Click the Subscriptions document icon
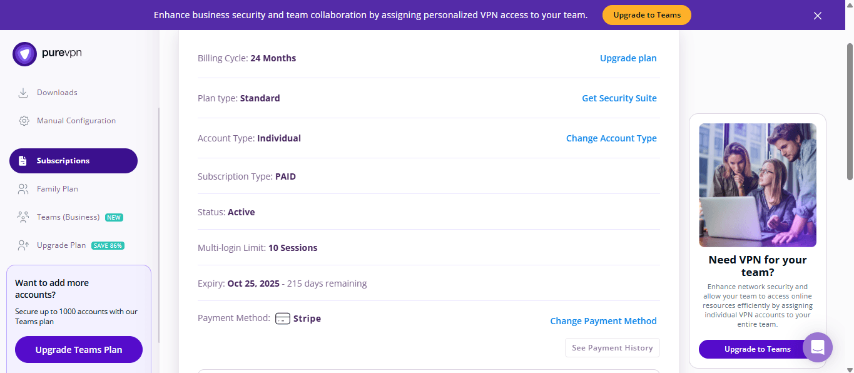The width and height of the screenshot is (854, 373). [x=23, y=161]
